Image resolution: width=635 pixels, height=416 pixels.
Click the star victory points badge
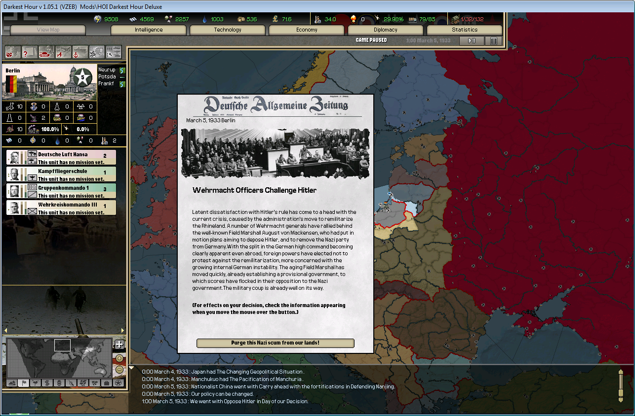click(83, 77)
